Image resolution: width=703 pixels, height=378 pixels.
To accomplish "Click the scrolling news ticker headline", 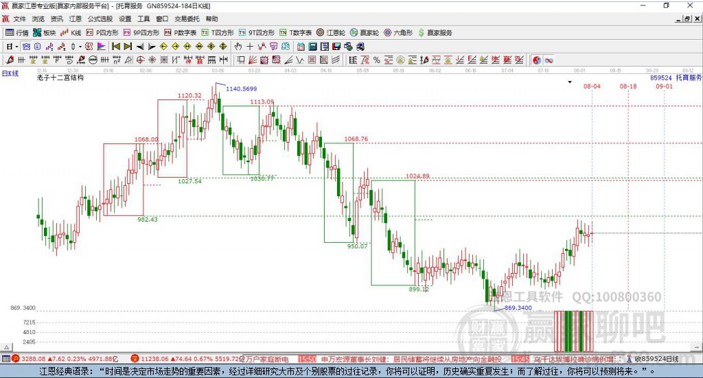I will [433, 359].
